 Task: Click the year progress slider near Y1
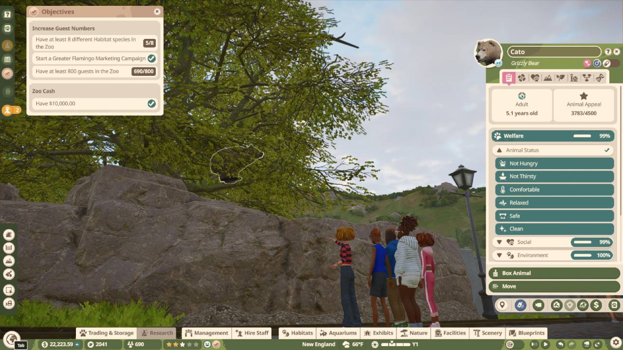pos(395,345)
